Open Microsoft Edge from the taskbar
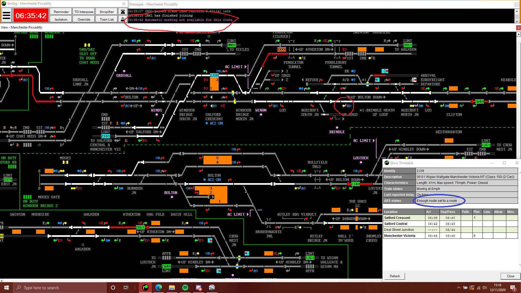The image size is (521, 293). [x=159, y=288]
